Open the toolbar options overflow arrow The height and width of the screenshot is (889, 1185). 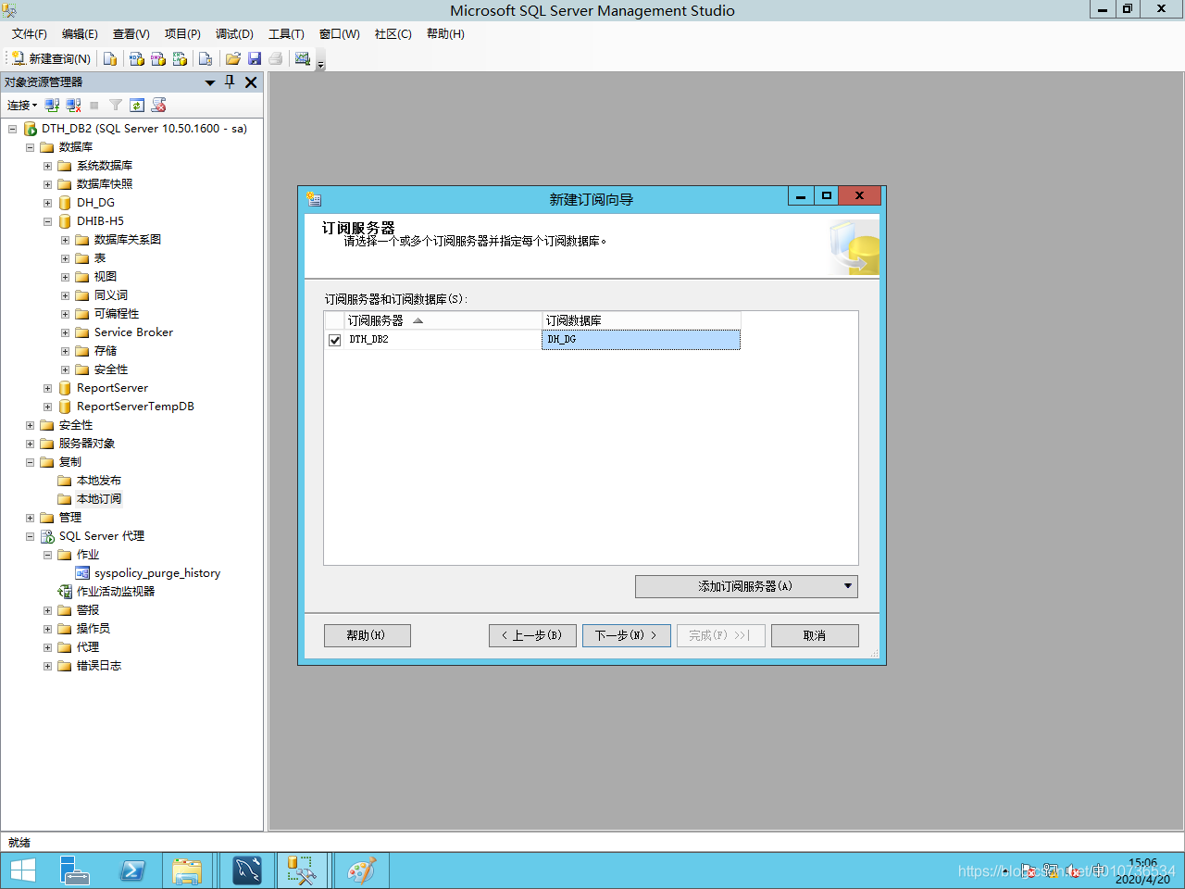321,64
